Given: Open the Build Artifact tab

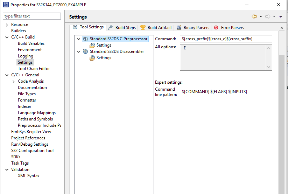Looking at the screenshot, I should (x=156, y=28).
